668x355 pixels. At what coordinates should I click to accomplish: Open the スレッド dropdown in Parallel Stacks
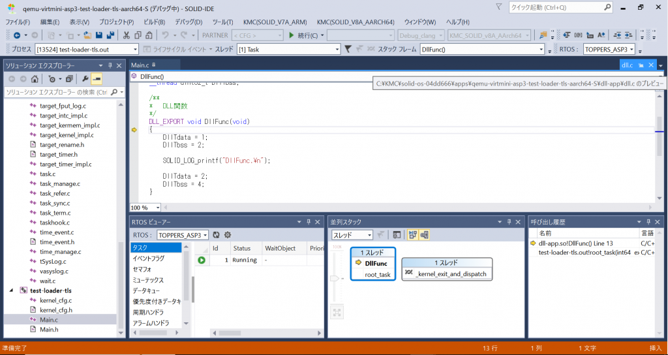352,235
